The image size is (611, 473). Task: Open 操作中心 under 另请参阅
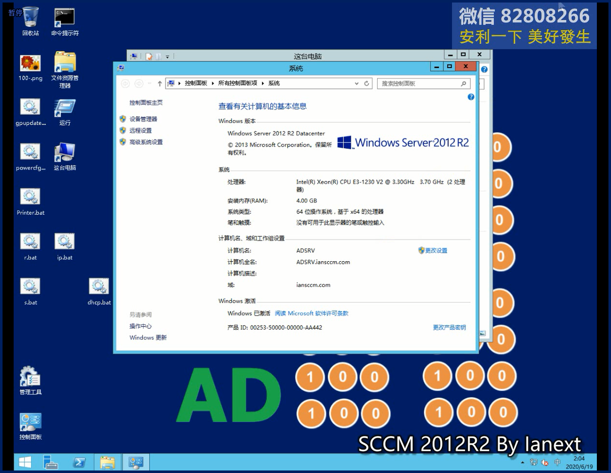(x=140, y=326)
